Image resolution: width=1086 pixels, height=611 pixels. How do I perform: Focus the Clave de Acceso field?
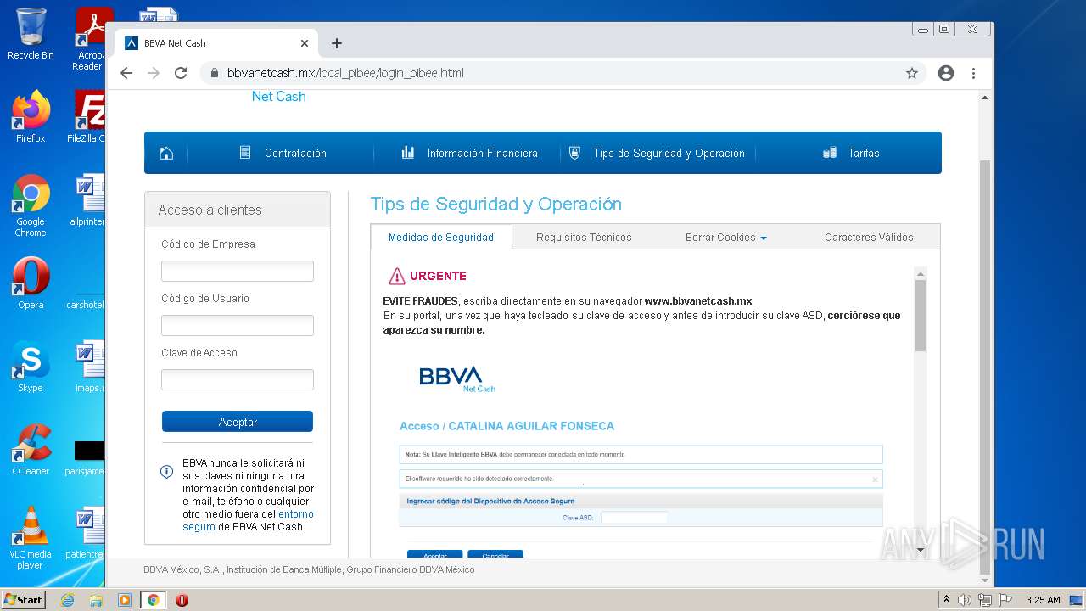click(238, 379)
